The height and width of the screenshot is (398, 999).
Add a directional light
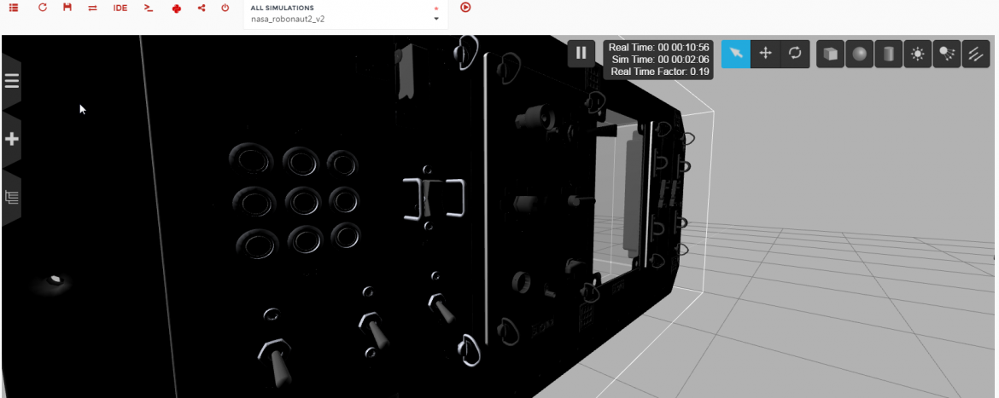coord(975,54)
